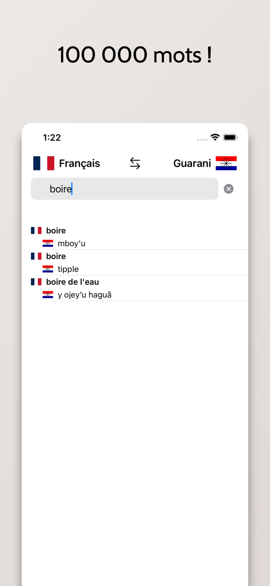Select the Guarani language label

tap(192, 163)
